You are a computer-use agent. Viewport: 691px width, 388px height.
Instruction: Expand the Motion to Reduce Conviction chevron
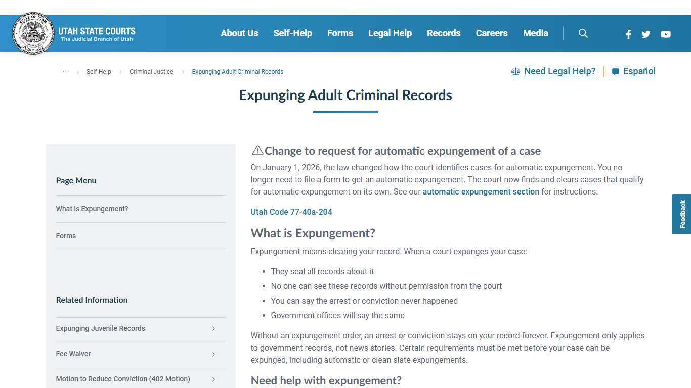tap(213, 379)
